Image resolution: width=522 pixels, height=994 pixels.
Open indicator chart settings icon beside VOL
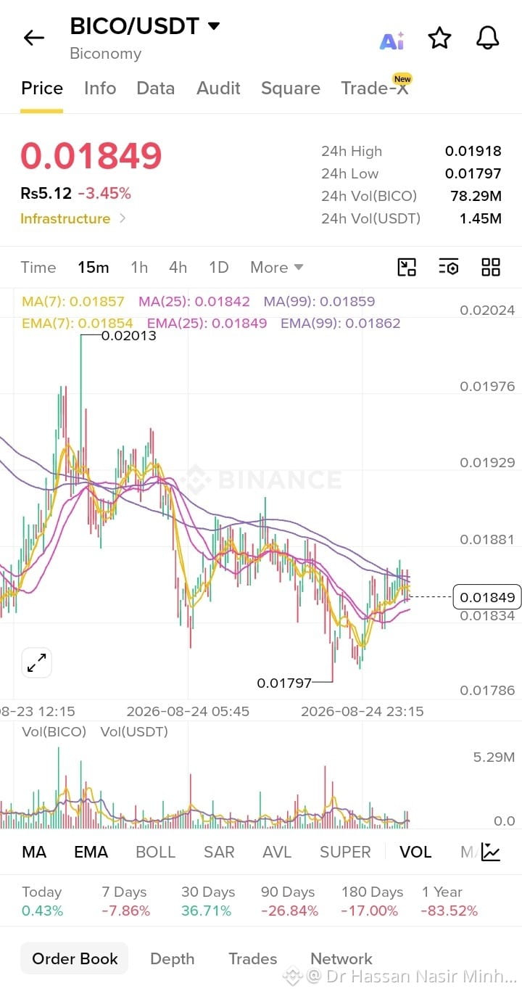(x=491, y=852)
